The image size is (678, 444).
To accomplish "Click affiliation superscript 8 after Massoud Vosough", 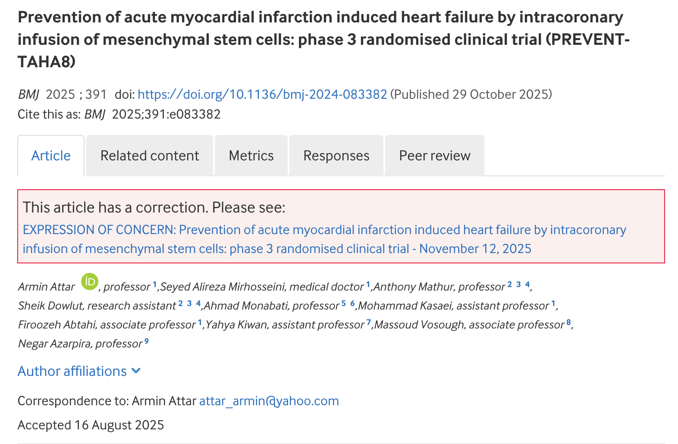I will pos(568,322).
